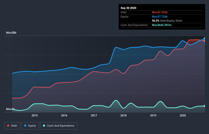Click the teal Cash And Equivalents legend dot

pyautogui.click(x=44, y=126)
